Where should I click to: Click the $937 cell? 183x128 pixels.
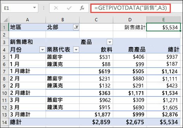pos(163,57)
